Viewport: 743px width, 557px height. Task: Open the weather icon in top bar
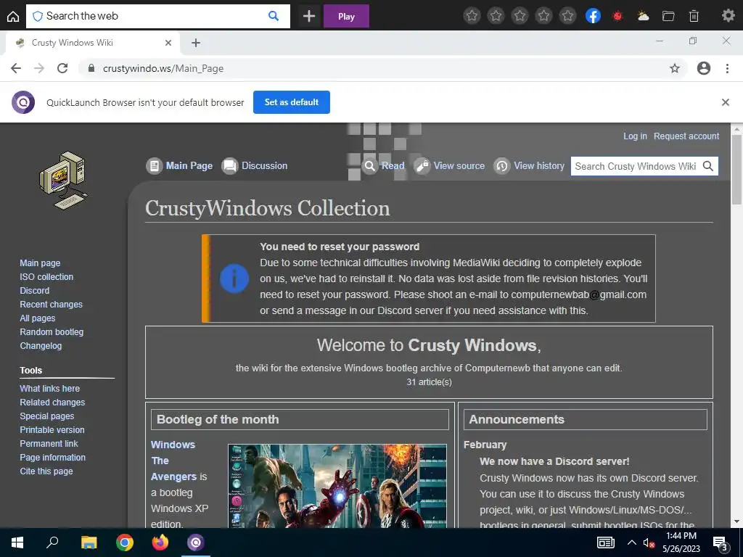point(643,16)
